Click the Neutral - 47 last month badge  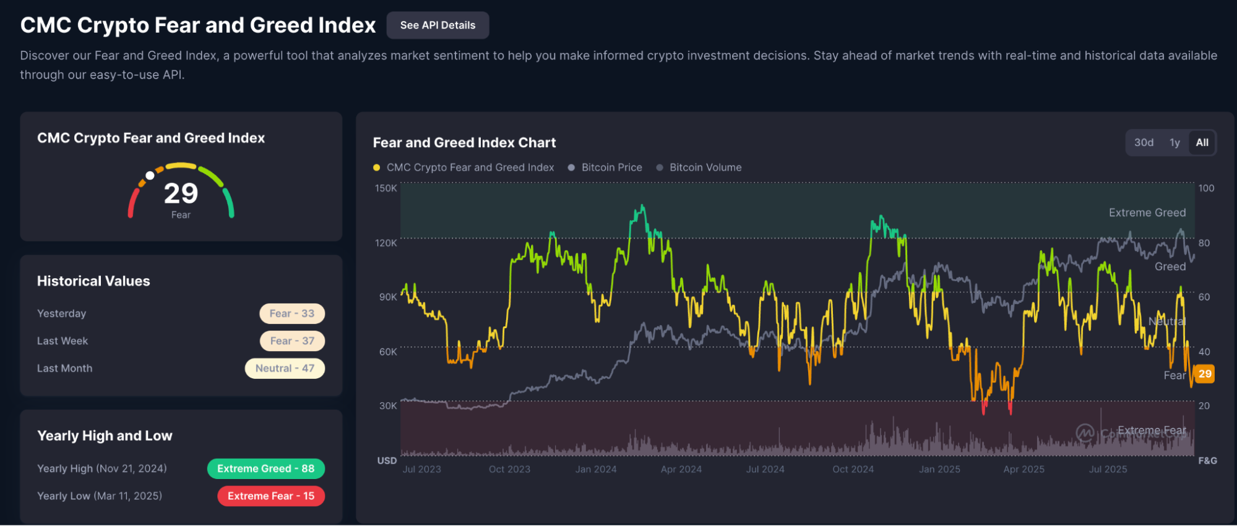285,368
